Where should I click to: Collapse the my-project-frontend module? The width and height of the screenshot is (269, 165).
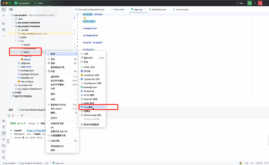13,26
